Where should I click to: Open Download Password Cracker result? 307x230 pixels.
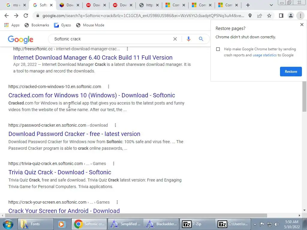coord(74,134)
